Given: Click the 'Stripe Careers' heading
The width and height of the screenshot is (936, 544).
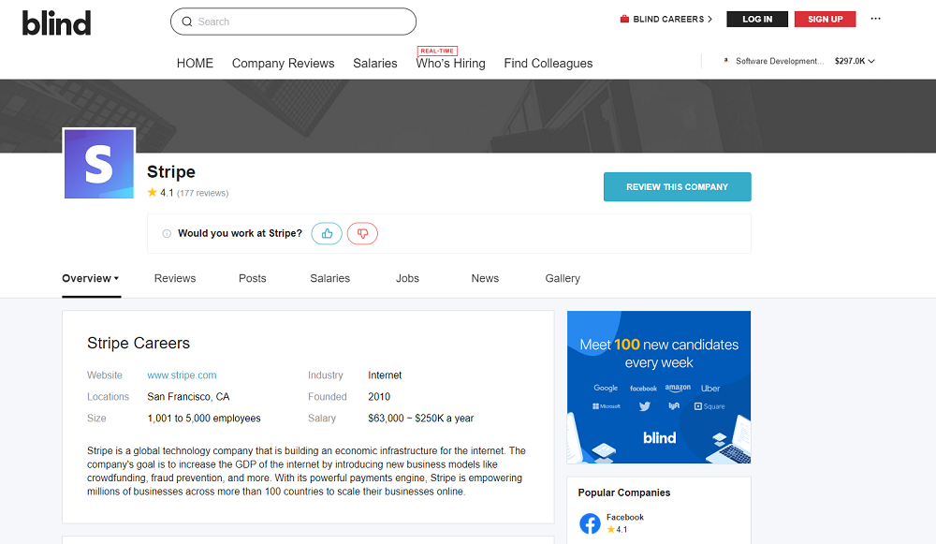Looking at the screenshot, I should click(x=139, y=343).
